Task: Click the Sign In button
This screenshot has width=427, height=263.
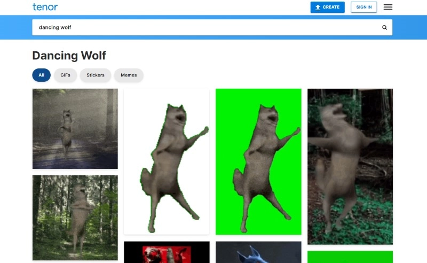Action: (x=363, y=7)
